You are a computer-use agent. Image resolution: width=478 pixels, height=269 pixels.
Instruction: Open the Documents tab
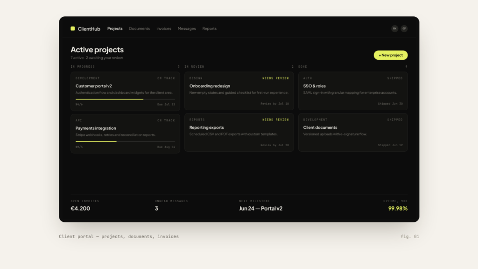pos(139,28)
